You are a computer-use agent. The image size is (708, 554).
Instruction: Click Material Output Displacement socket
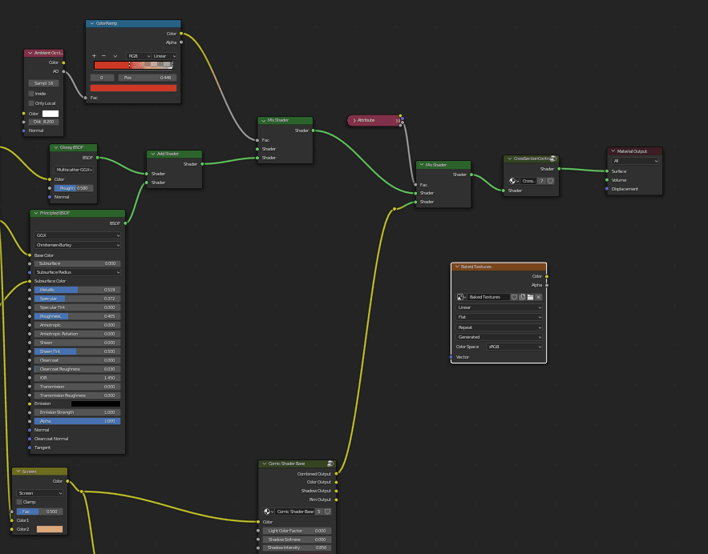click(x=607, y=189)
